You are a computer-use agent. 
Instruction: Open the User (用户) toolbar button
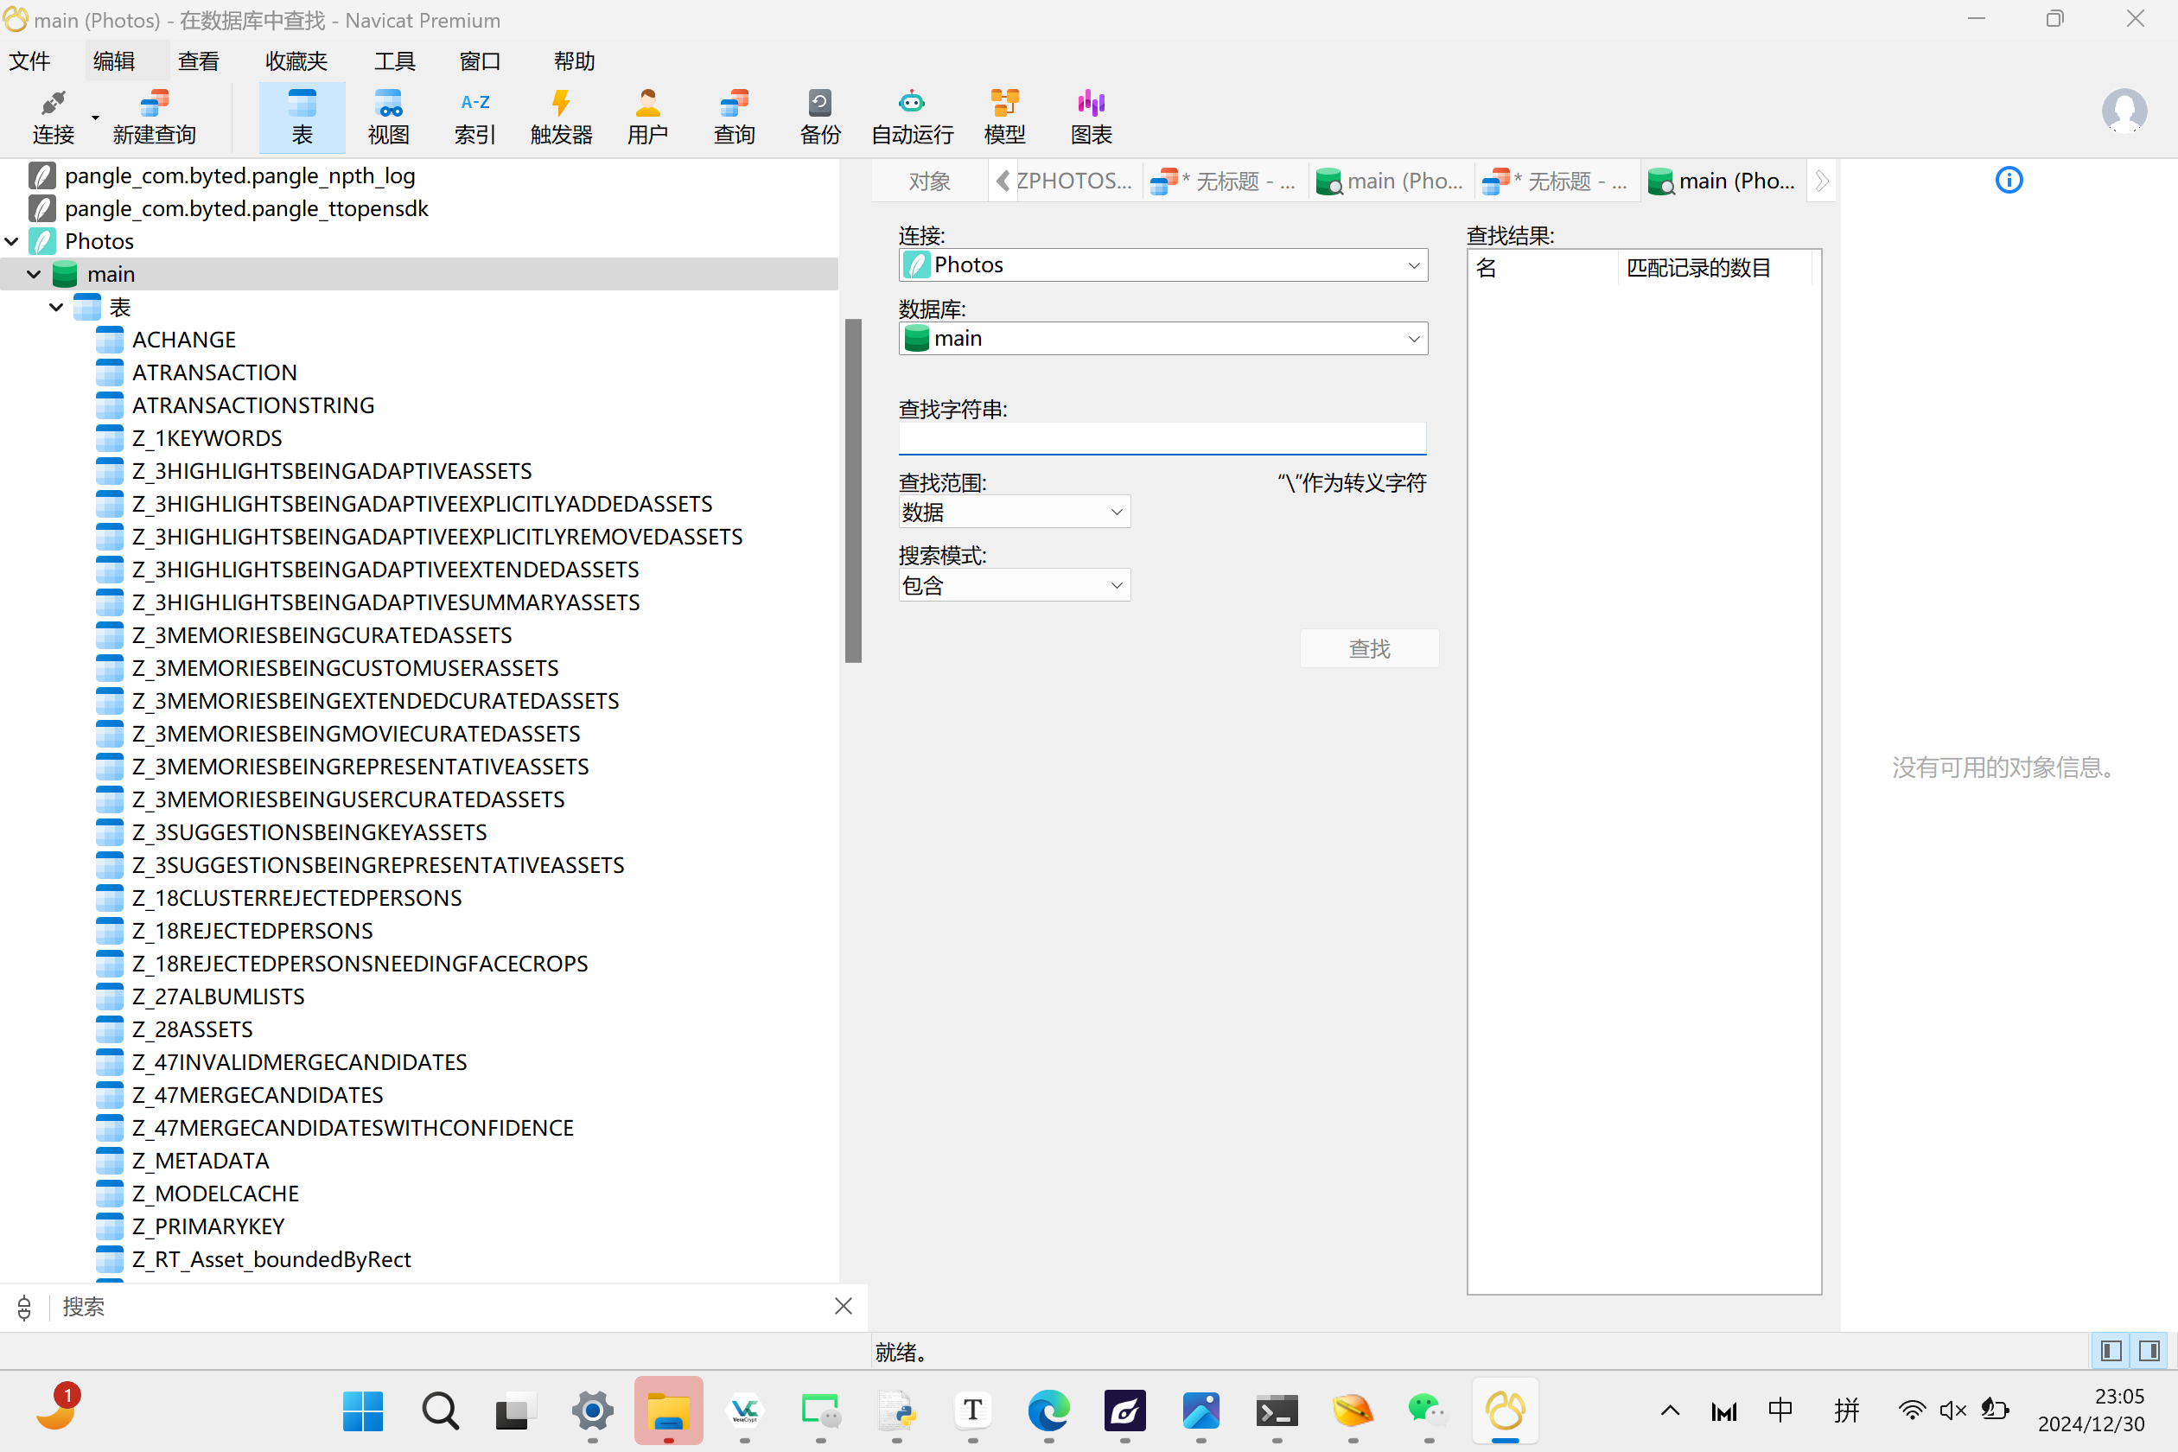(647, 118)
